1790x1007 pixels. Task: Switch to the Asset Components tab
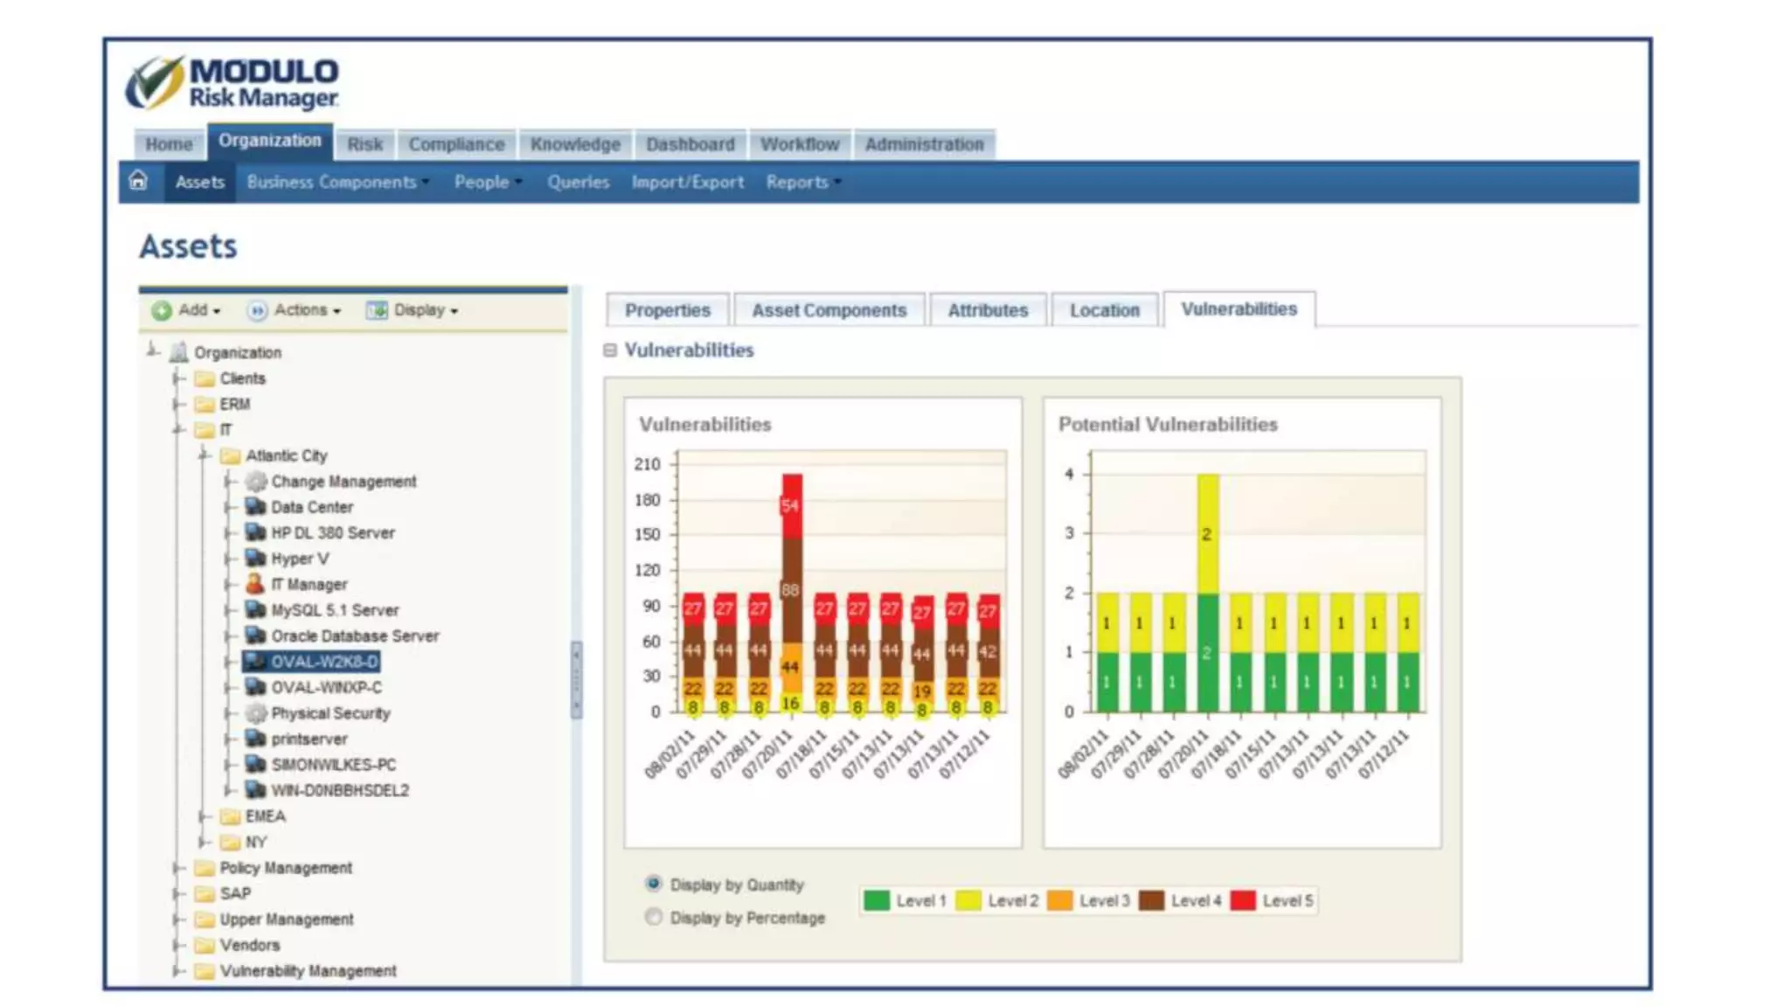(829, 310)
